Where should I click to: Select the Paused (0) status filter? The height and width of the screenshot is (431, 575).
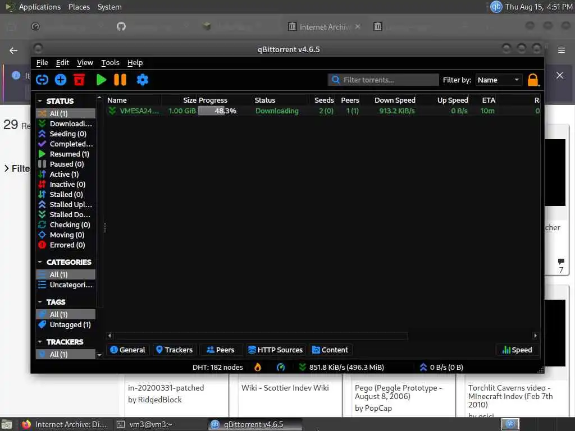pos(66,164)
